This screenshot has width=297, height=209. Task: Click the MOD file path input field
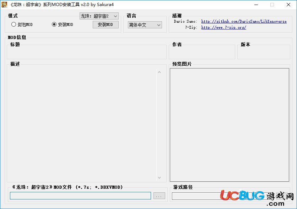coord(81,196)
